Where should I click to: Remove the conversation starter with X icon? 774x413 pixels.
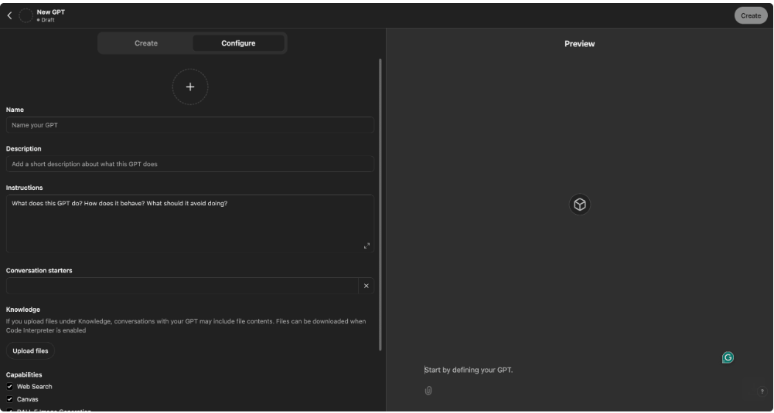pyautogui.click(x=367, y=286)
